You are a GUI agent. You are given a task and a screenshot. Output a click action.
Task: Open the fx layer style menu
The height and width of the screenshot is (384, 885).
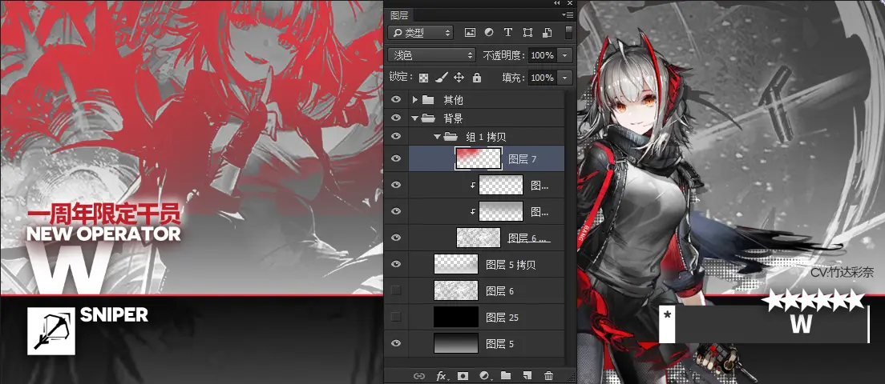[x=442, y=376]
